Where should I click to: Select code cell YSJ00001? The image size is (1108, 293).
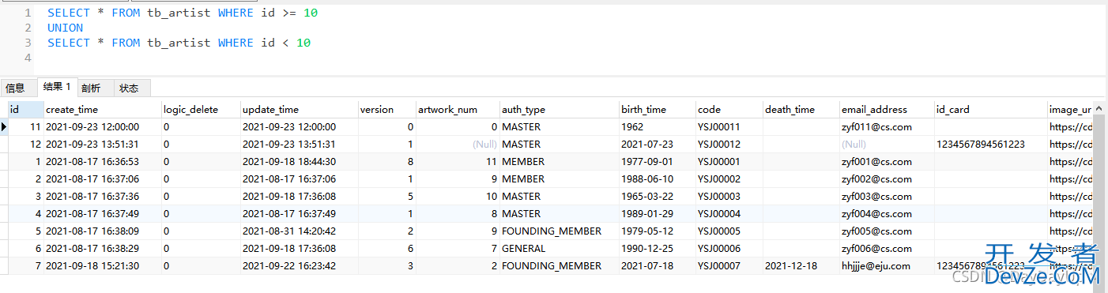(x=729, y=161)
